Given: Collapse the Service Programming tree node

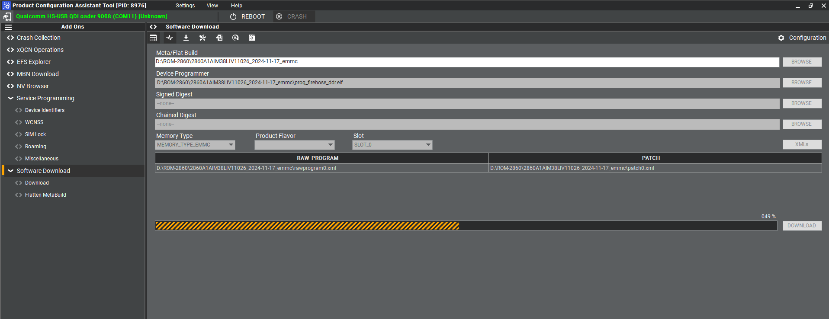Looking at the screenshot, I should point(10,98).
